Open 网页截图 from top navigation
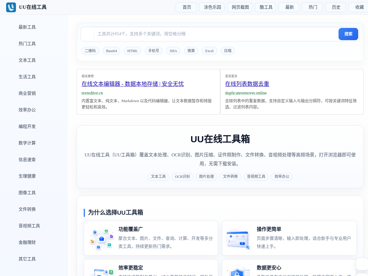This screenshot has height=276, width=368. pos(240,7)
